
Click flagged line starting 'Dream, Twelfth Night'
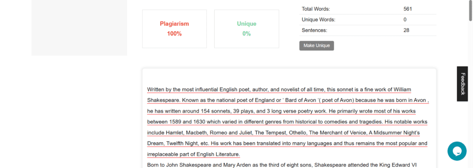pos(287,143)
